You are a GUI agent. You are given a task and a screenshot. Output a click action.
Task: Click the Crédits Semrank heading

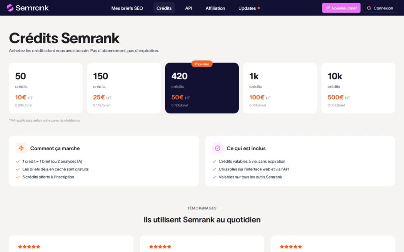point(64,38)
